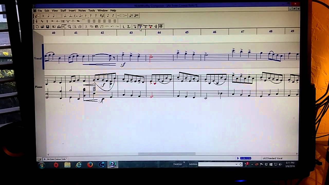The height and width of the screenshot is (185, 329).
Task: Open the Staff menu
Action: click(x=63, y=11)
